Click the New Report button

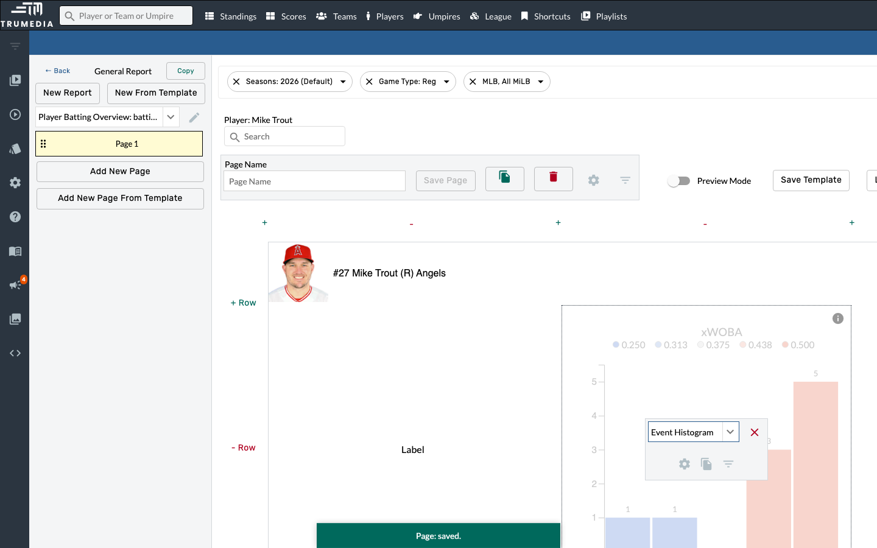[x=68, y=93]
